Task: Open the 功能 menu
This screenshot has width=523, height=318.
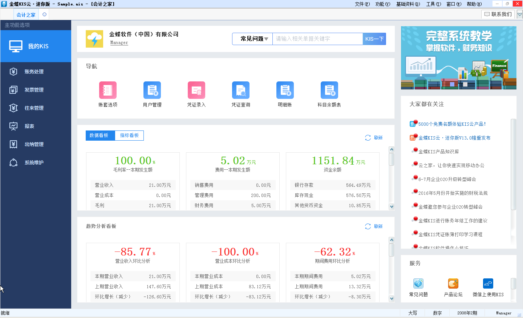Action: [382, 4]
